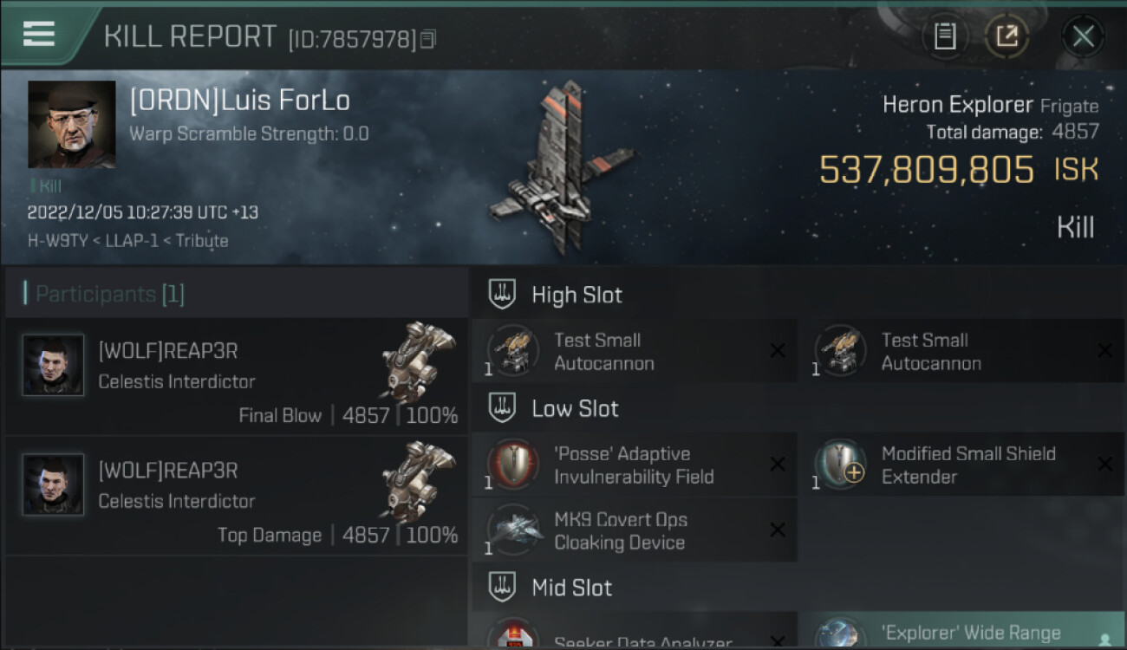Open the H-W9TY system location link
Viewport: 1127px width, 650px height.
pos(58,240)
